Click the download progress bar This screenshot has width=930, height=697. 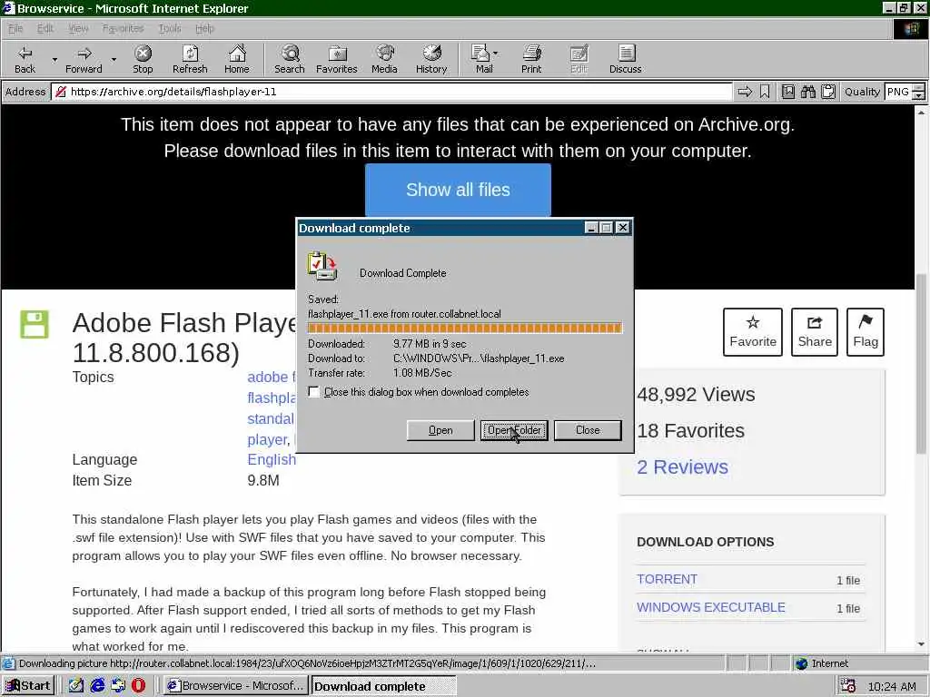(x=465, y=328)
